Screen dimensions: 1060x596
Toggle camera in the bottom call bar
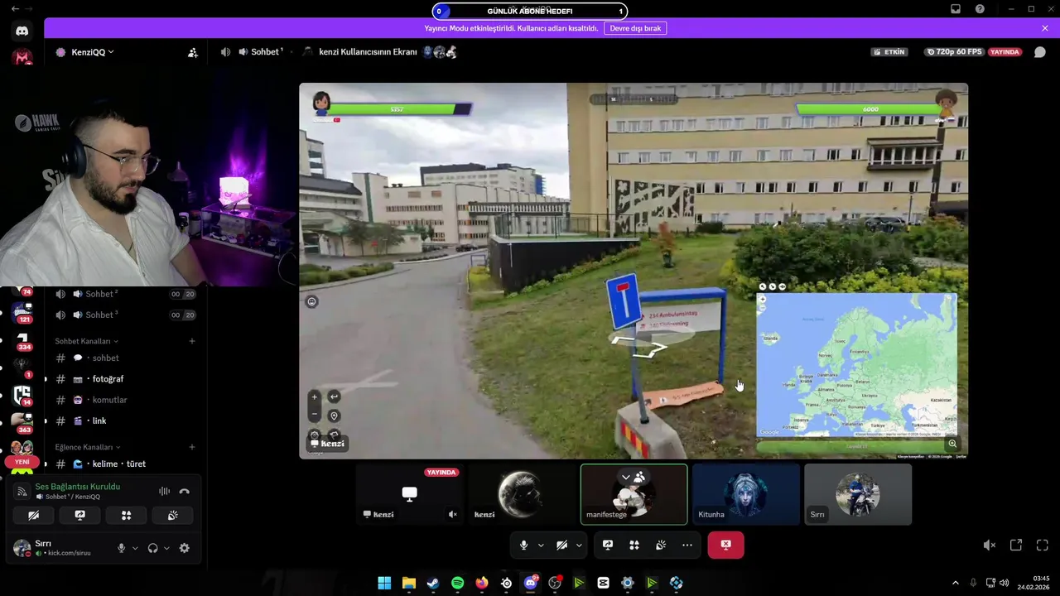[561, 545]
